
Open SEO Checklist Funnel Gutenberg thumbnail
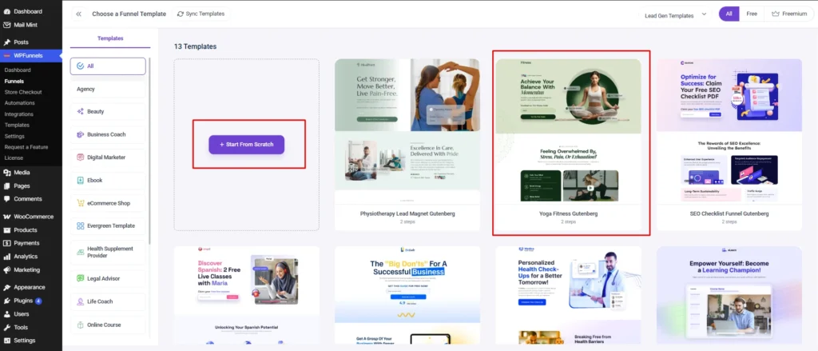coord(729,131)
